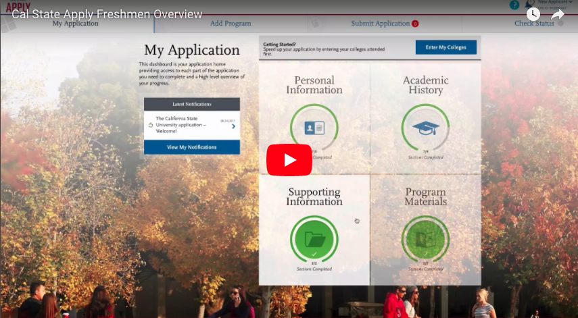Click the green refresh icon beside the notification
Screen dimensions: 578x318
click(x=150, y=125)
